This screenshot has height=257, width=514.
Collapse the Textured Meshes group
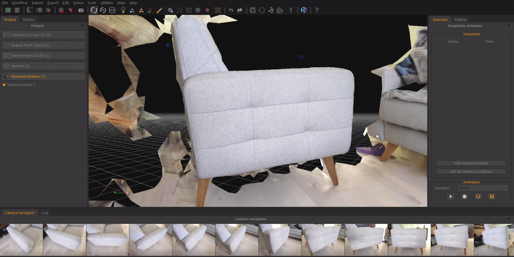[x=44, y=76]
